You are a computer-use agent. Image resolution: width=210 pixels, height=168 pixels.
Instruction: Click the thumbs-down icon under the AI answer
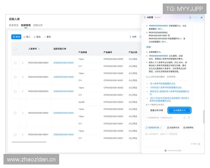tap(189, 118)
